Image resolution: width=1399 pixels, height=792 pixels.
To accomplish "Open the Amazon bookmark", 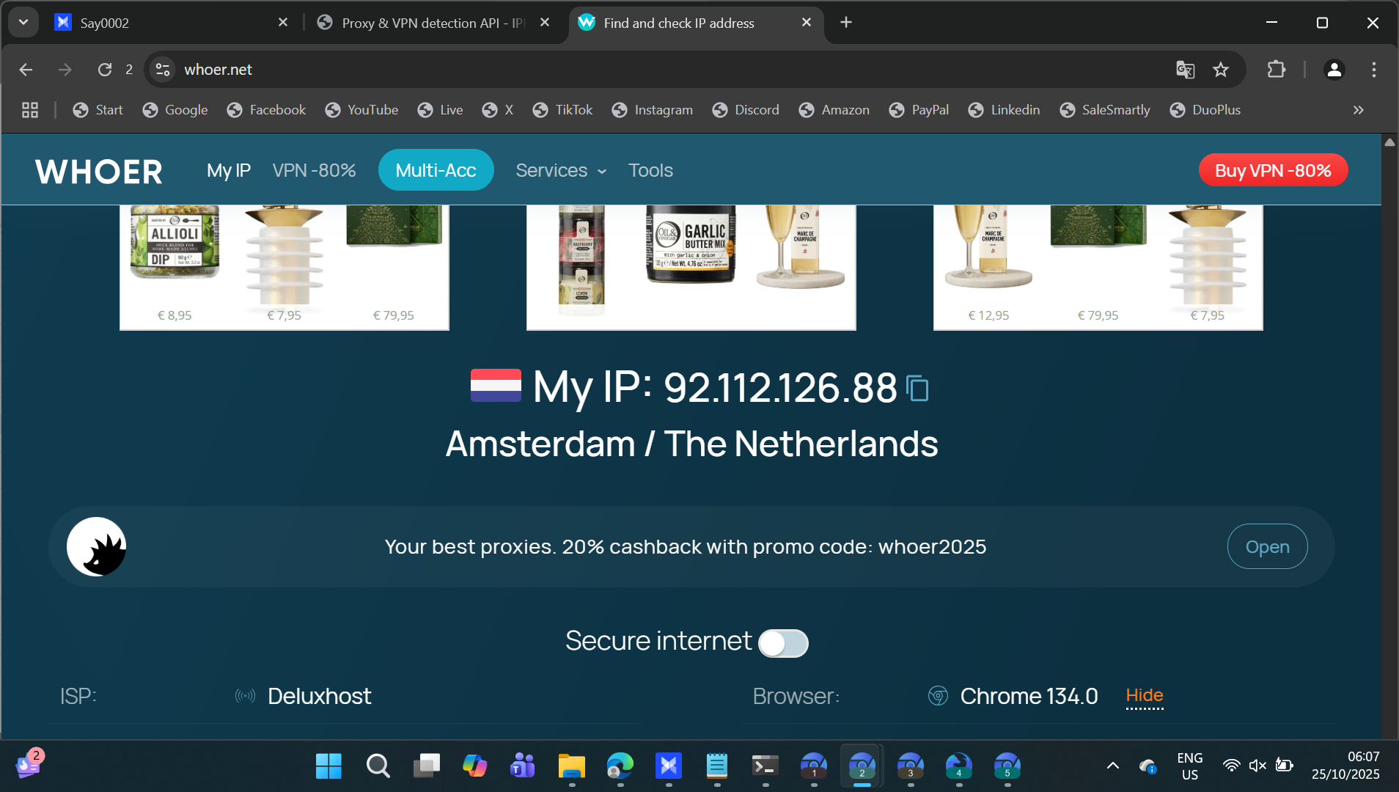I will pyautogui.click(x=834, y=110).
